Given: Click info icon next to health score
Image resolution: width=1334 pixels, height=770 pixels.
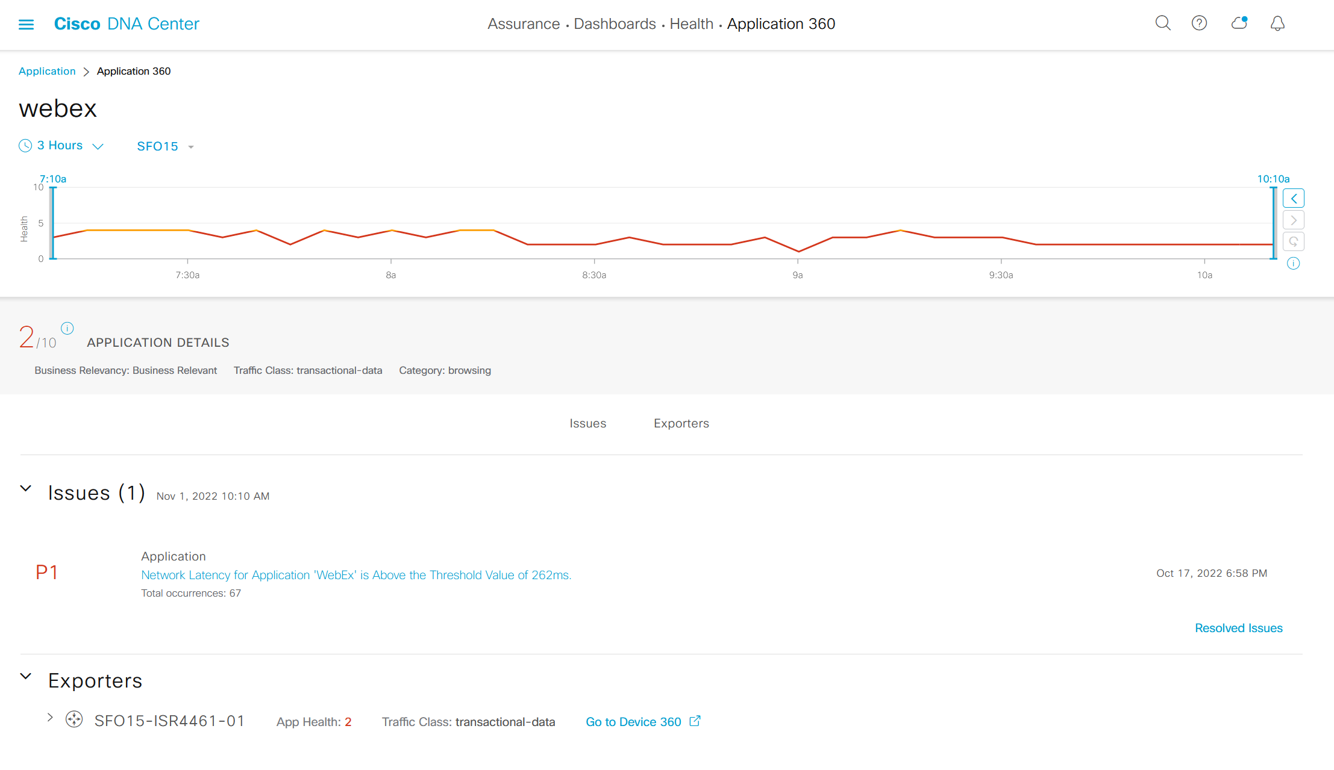Looking at the screenshot, I should (67, 328).
